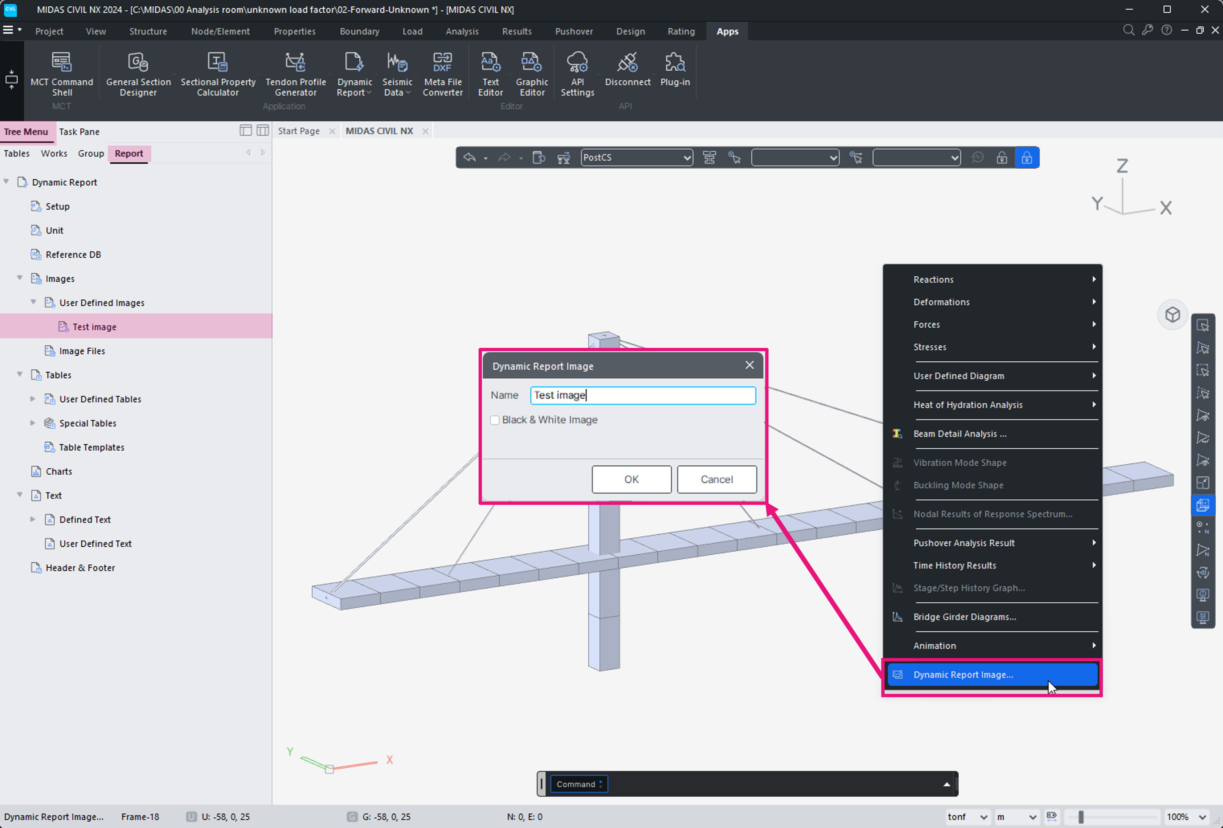The image size is (1223, 828).
Task: Open the PostCS stage dropdown
Action: 636,157
